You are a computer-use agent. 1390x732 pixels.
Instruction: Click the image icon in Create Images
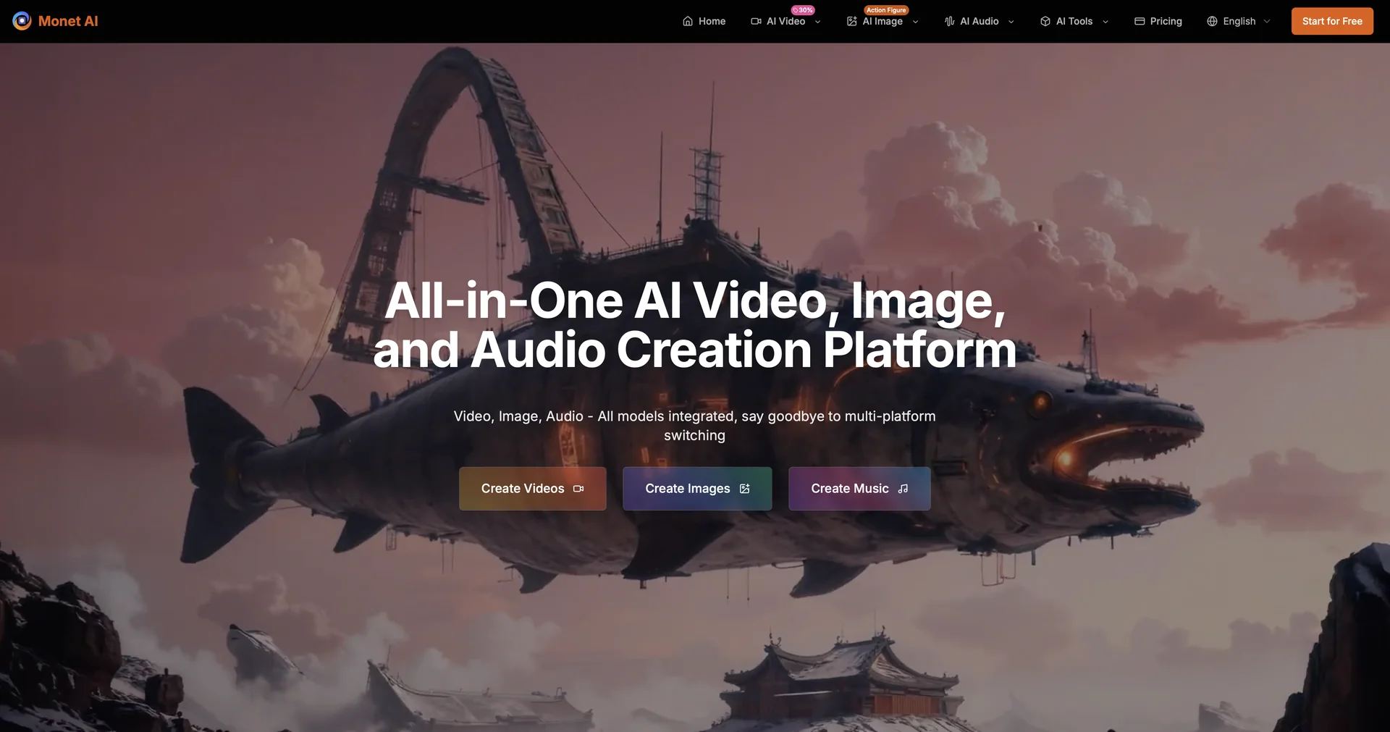[x=745, y=489]
